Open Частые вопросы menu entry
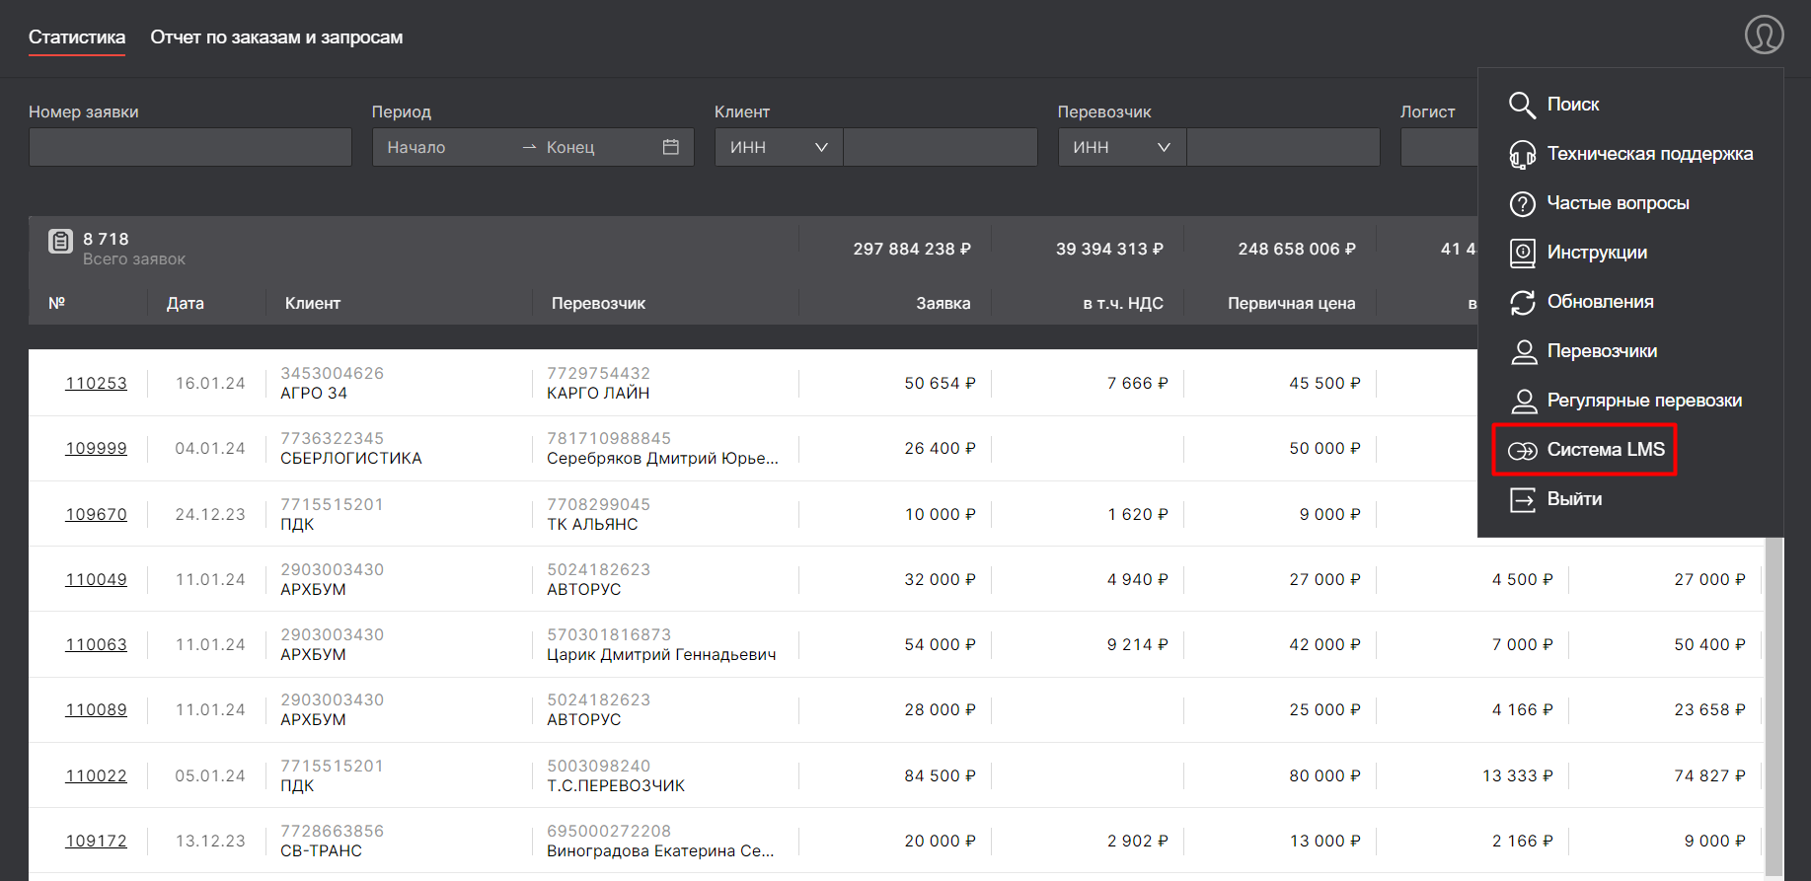Image resolution: width=1811 pixels, height=881 pixels. pyautogui.click(x=1618, y=202)
